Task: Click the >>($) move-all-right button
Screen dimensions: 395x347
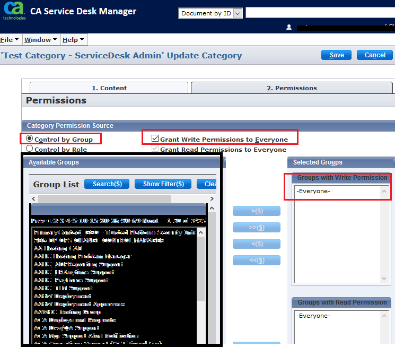Action: coord(257,228)
